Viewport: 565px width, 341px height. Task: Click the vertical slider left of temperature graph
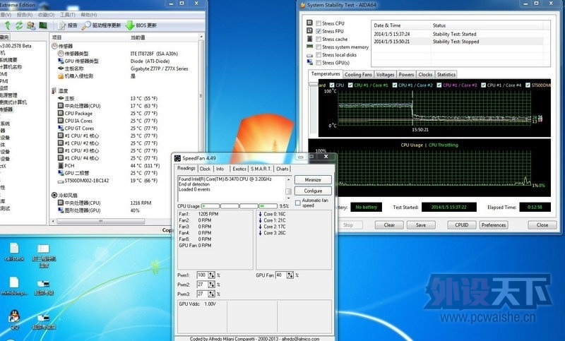click(x=313, y=84)
